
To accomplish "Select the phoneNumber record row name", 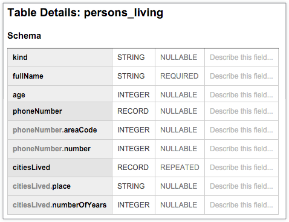I will [60, 111].
